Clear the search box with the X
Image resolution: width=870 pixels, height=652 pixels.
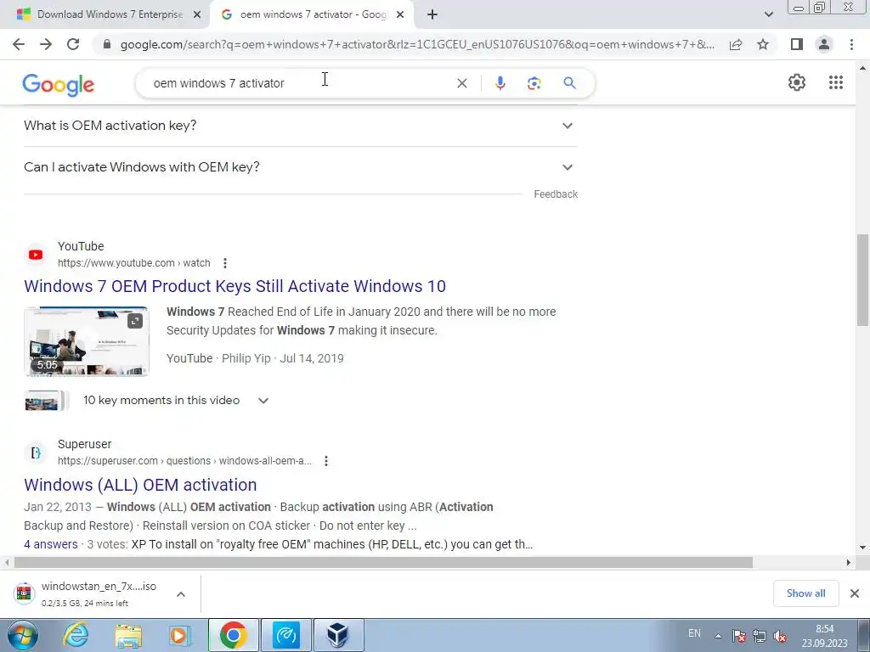461,83
